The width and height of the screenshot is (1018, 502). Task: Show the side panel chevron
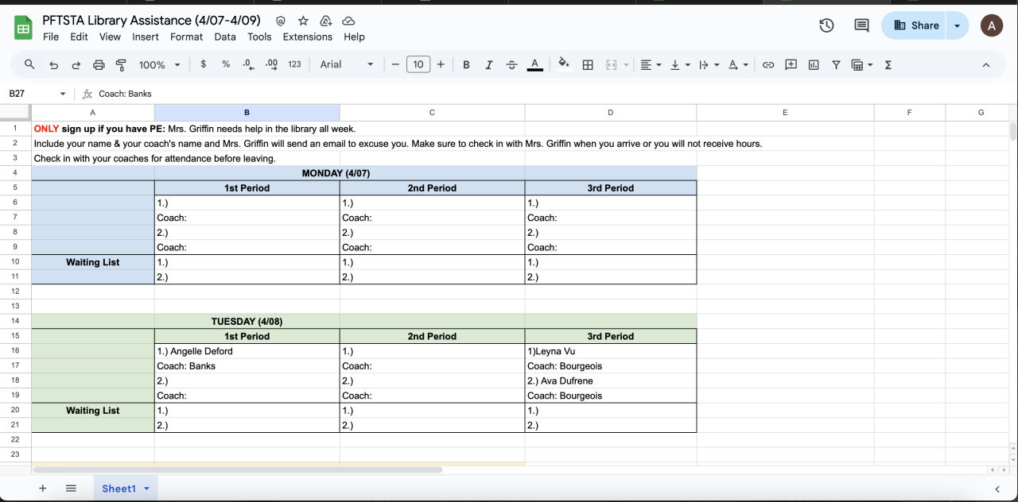[x=997, y=488]
